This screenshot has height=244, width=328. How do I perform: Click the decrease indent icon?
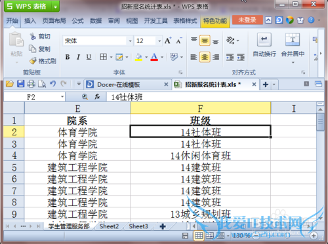click(230, 57)
